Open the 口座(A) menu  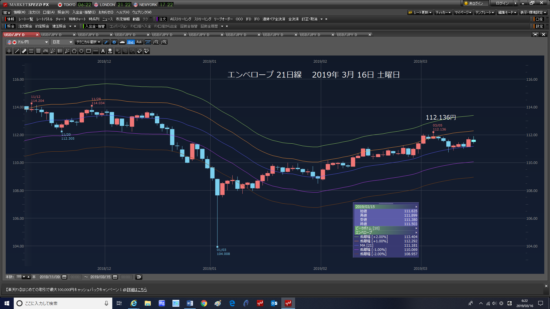49,12
